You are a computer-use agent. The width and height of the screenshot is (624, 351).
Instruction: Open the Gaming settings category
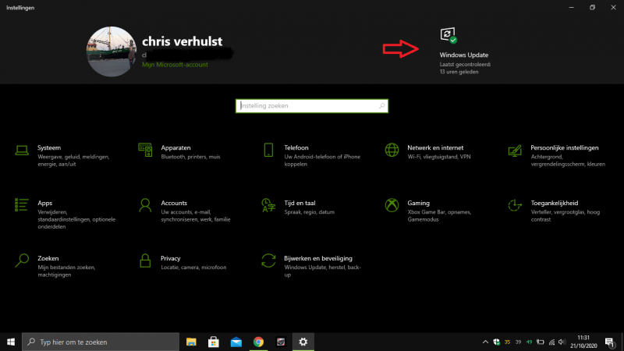click(x=418, y=203)
